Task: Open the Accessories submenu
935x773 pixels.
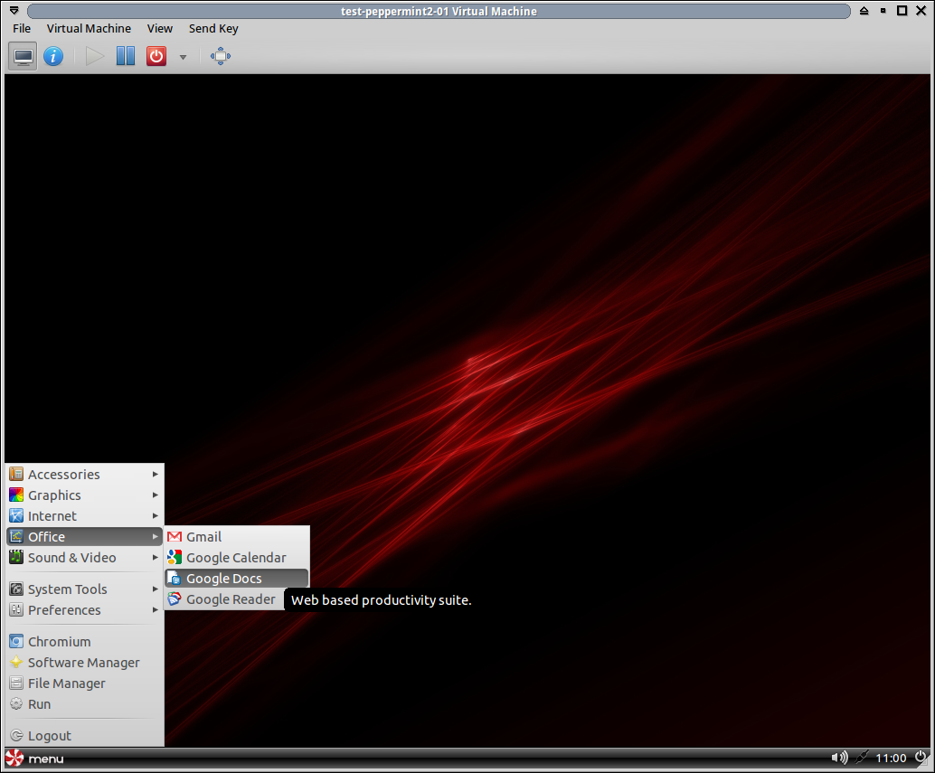Action: click(84, 475)
